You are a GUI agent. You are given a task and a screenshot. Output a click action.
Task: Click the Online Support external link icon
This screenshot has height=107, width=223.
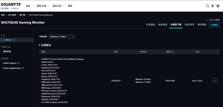(19, 63)
